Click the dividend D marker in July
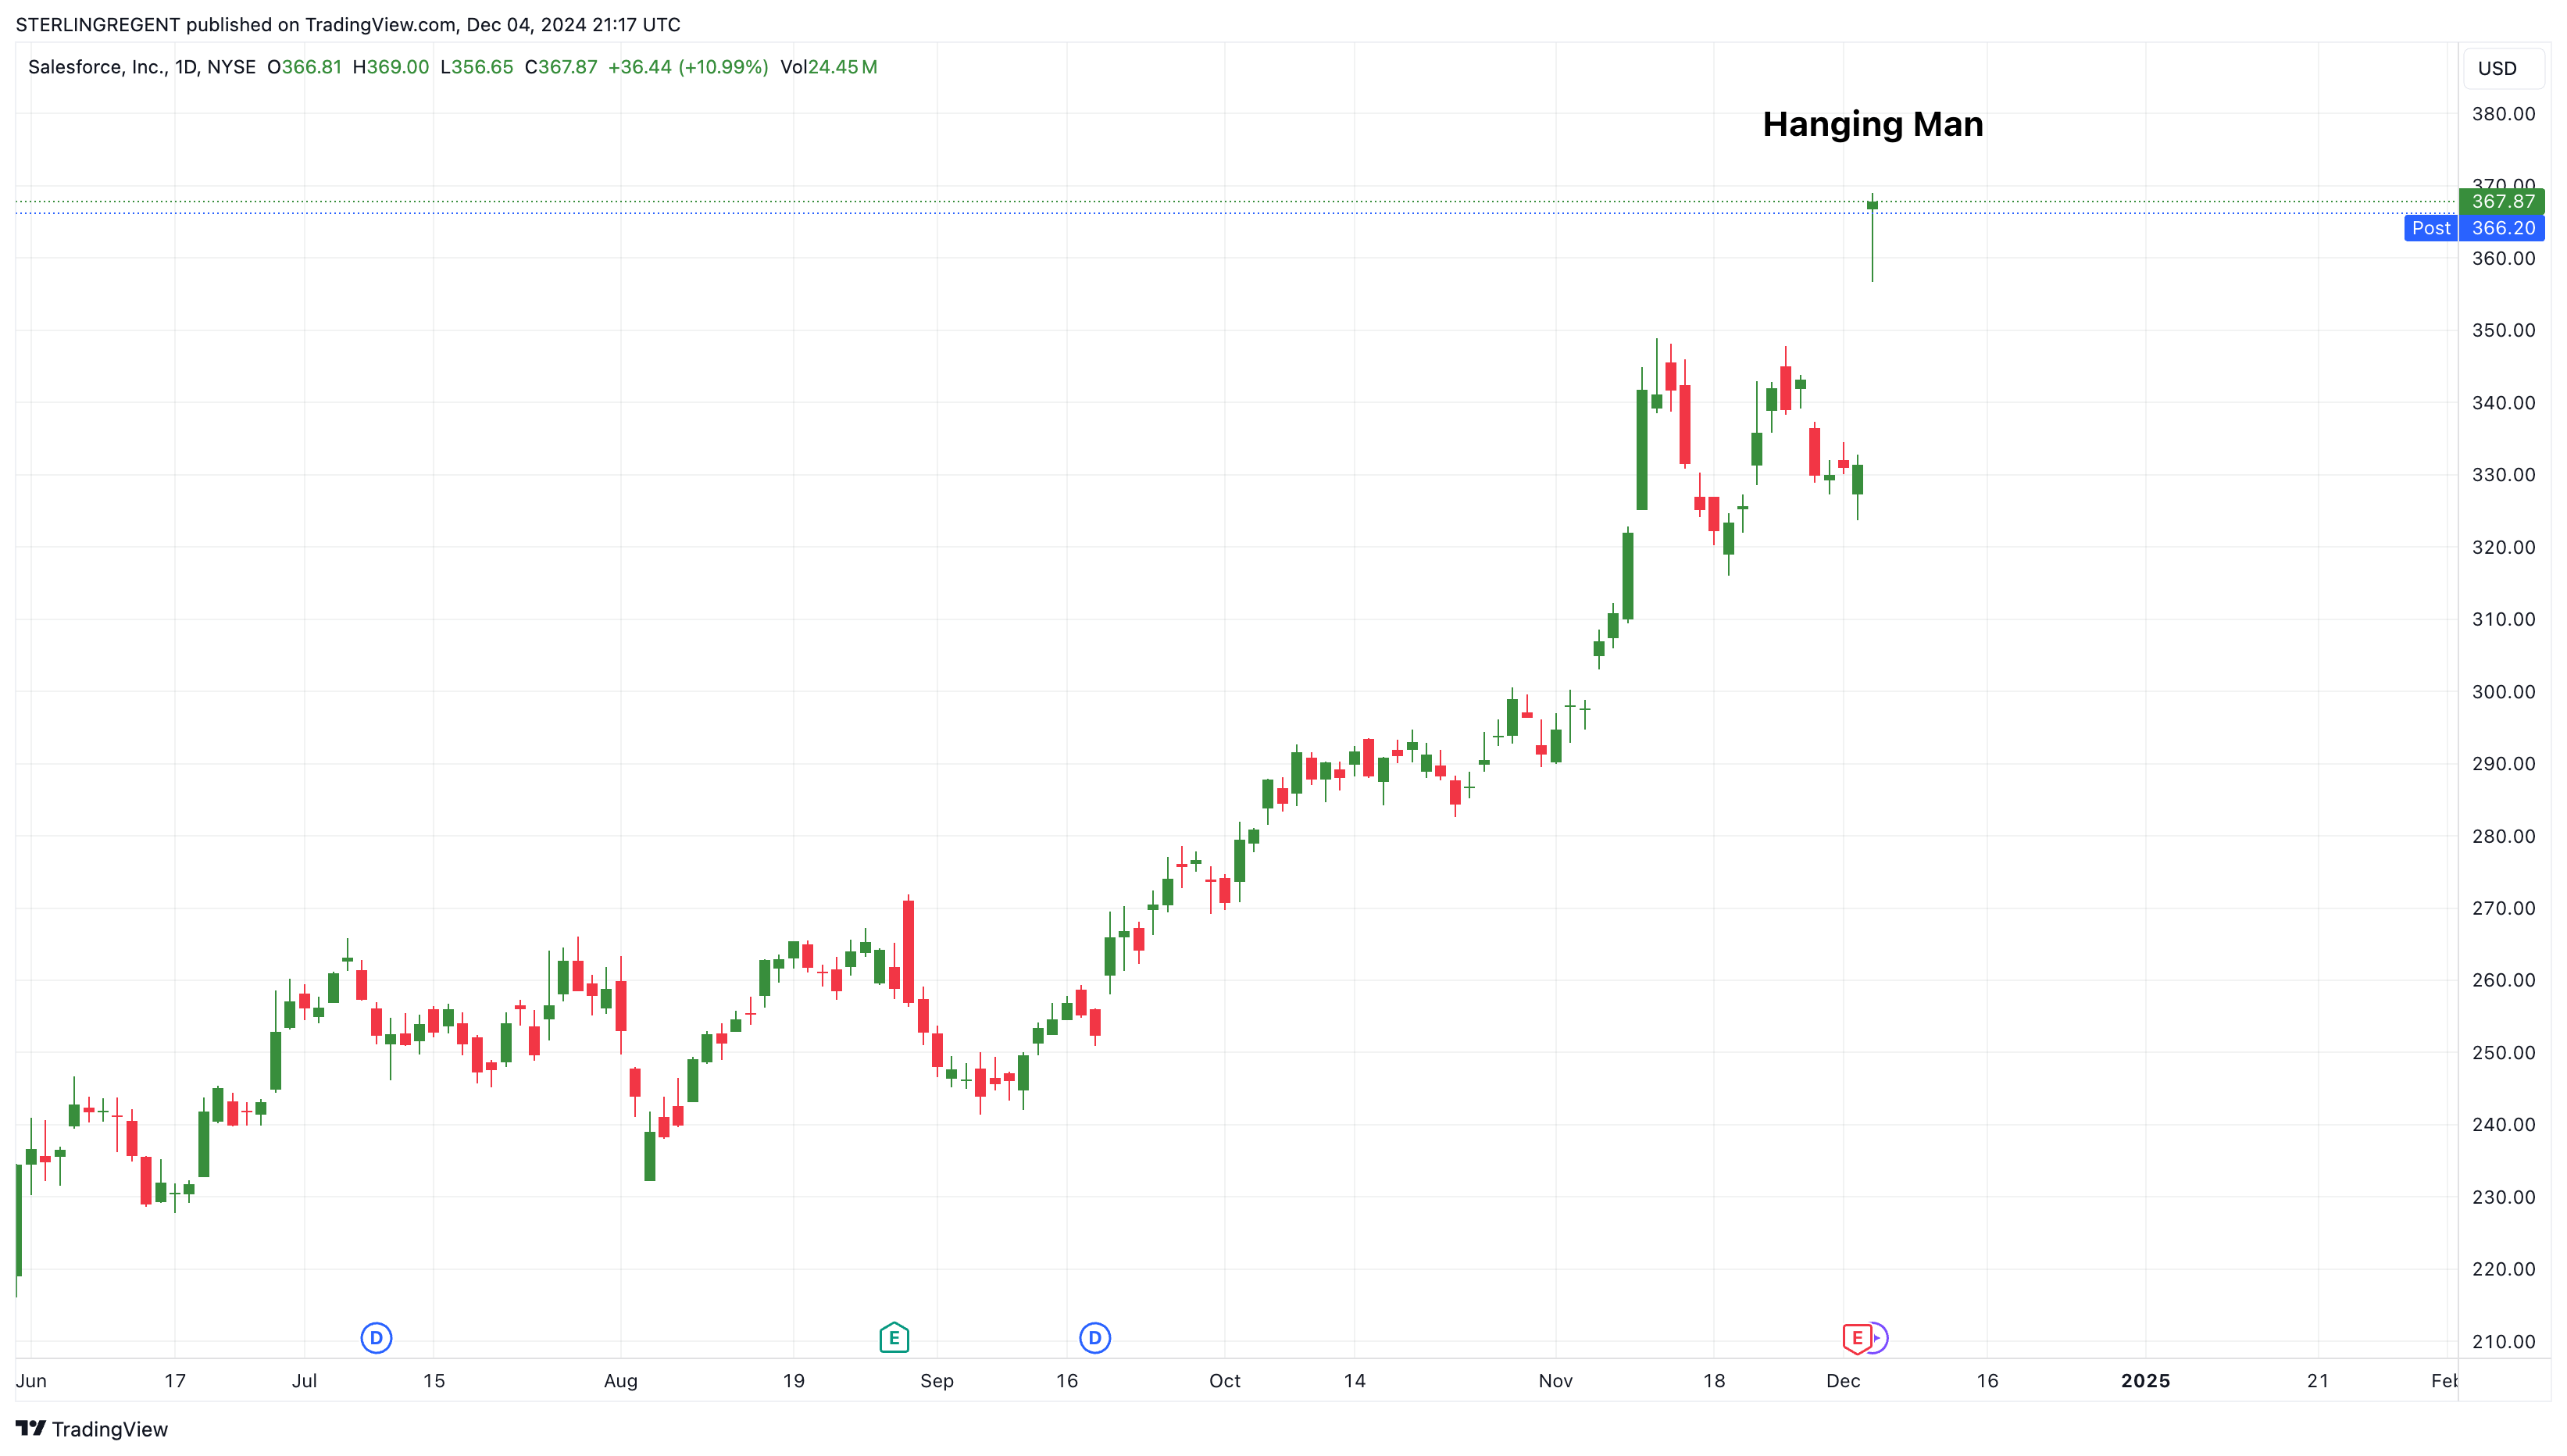This screenshot has height=1456, width=2567. pyautogui.click(x=376, y=1337)
